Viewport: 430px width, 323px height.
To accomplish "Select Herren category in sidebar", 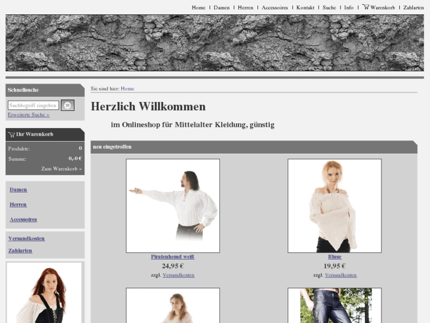I will [x=18, y=204].
